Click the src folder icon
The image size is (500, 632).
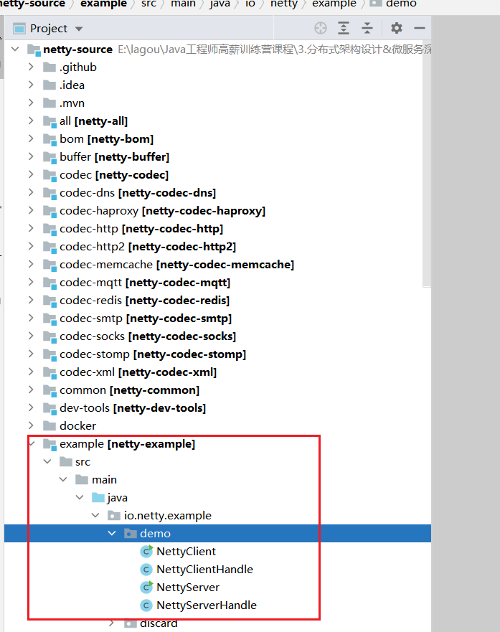pos(66,461)
